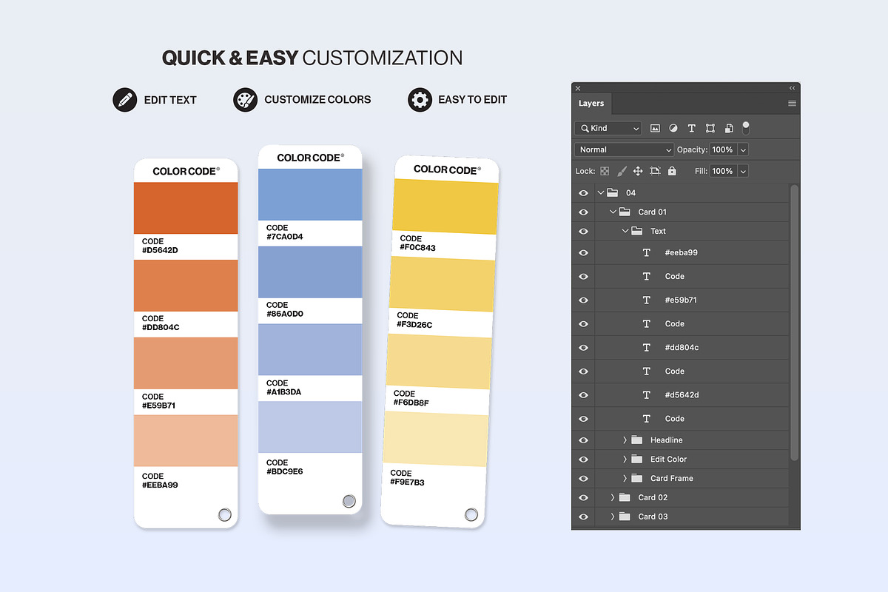
Task: Click the blue swatch above #7CA0D4
Action: (x=310, y=195)
